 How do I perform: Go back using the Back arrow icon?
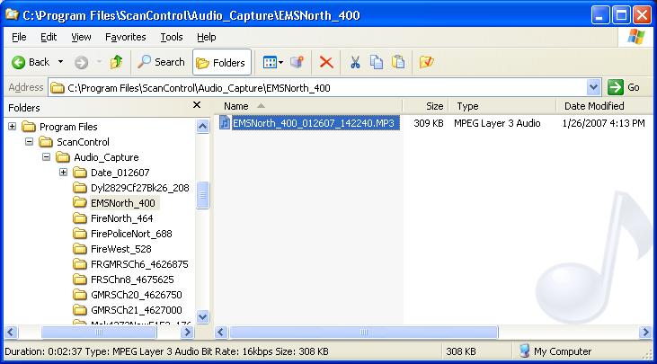tap(19, 62)
